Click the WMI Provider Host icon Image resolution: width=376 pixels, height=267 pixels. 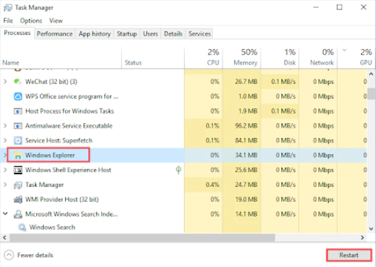[17, 199]
